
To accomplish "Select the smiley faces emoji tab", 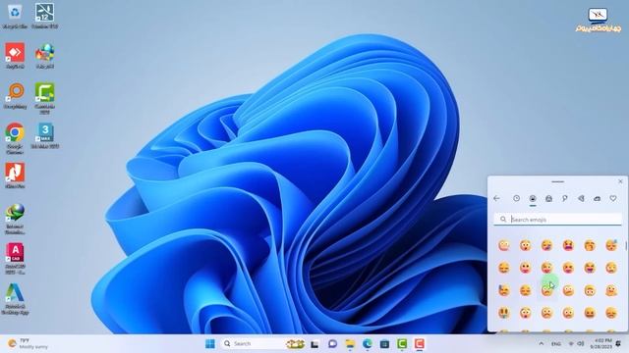I will point(533,198).
